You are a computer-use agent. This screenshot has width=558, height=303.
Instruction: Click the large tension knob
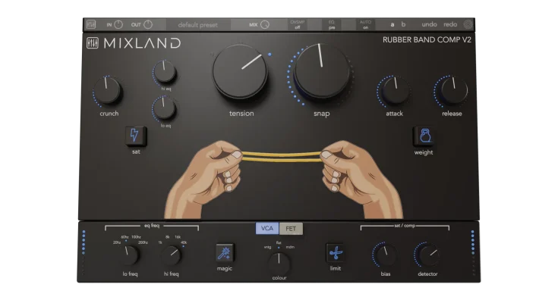(x=240, y=73)
